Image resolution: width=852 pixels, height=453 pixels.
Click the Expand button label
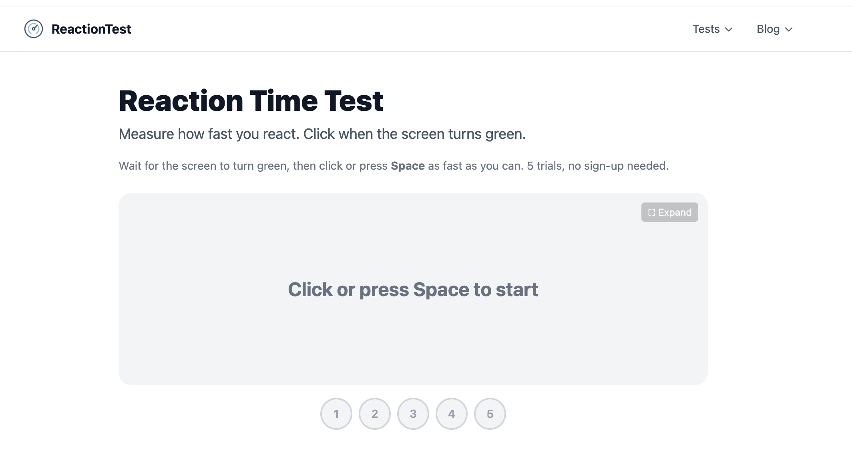click(x=675, y=212)
